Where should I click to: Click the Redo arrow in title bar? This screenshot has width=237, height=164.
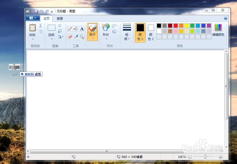(x=47, y=12)
